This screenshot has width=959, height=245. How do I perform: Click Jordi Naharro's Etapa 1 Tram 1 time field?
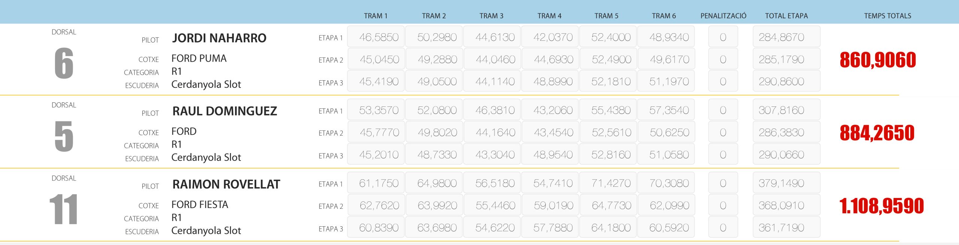pos(376,37)
